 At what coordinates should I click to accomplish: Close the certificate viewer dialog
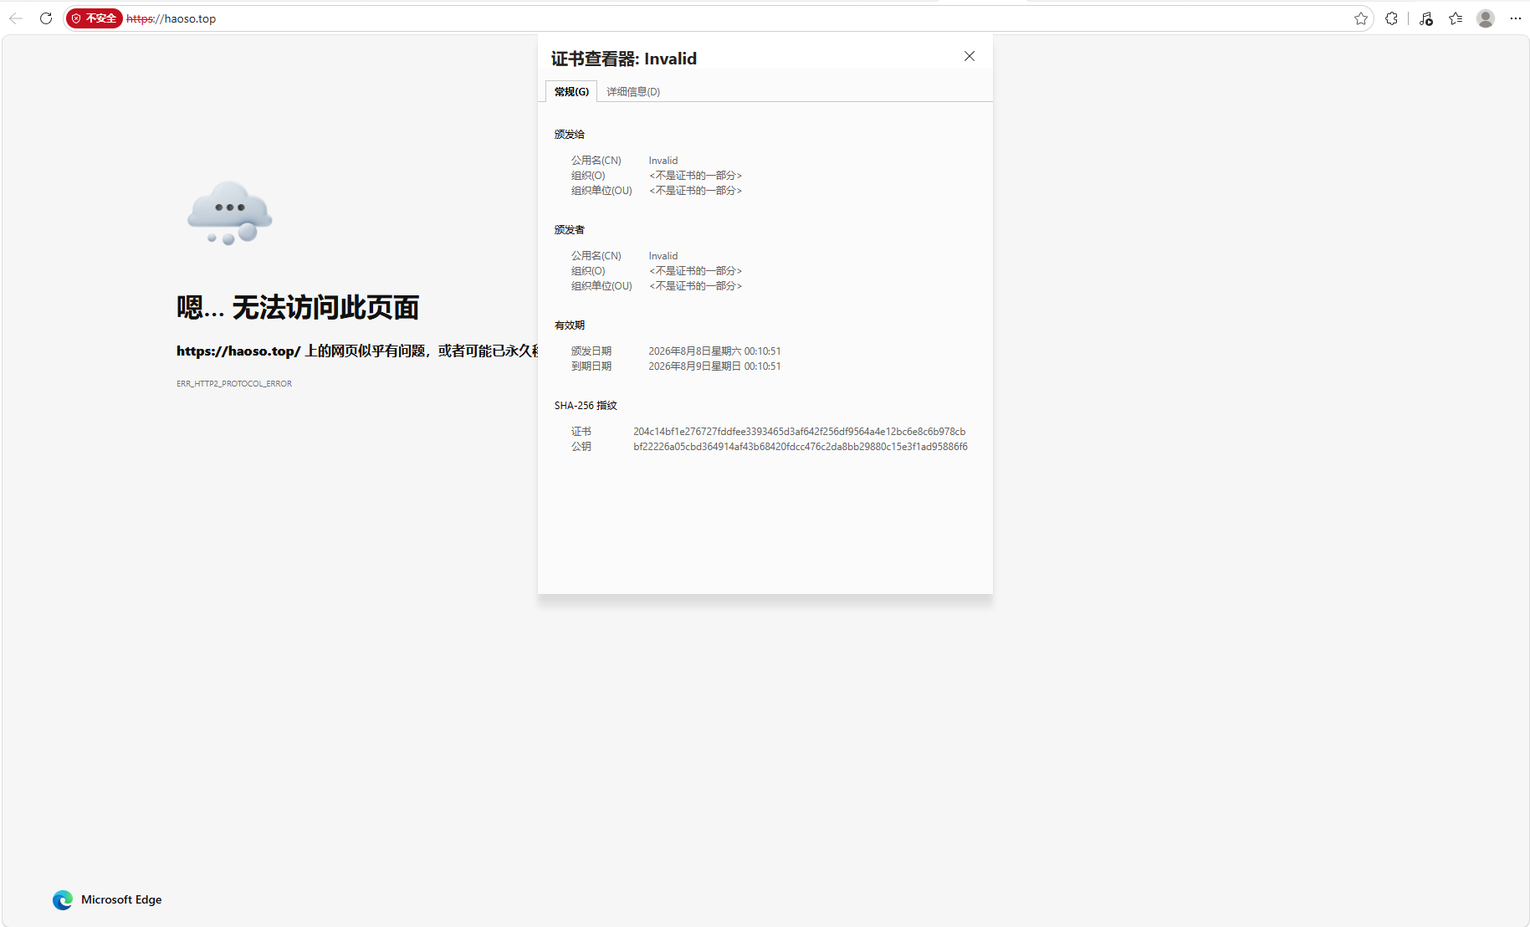click(970, 56)
